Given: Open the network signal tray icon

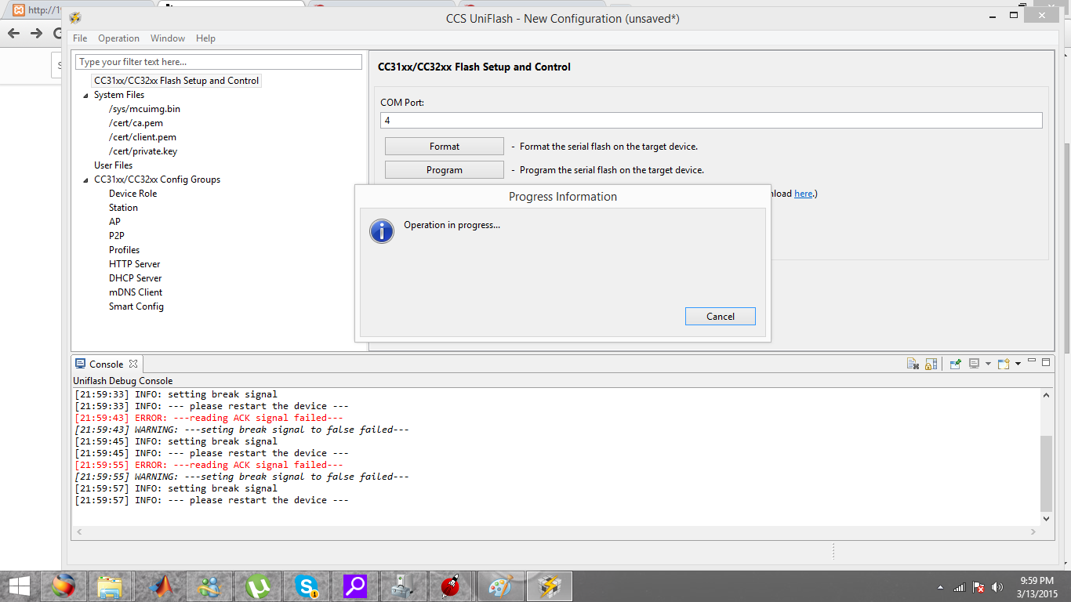Looking at the screenshot, I should pyautogui.click(x=959, y=587).
